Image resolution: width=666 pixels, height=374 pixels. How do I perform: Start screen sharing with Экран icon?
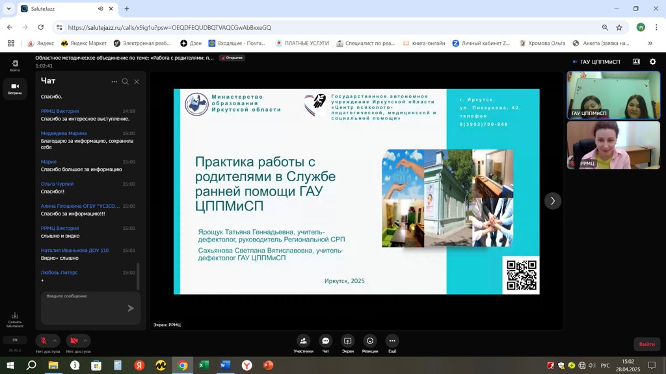coord(348,341)
